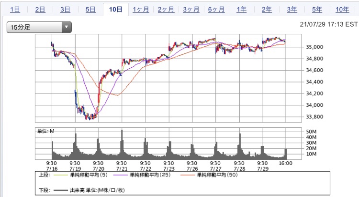Click the 30M volume axis label
Image resolution: width=359 pixels, height=197 pixels.
pyautogui.click(x=312, y=143)
